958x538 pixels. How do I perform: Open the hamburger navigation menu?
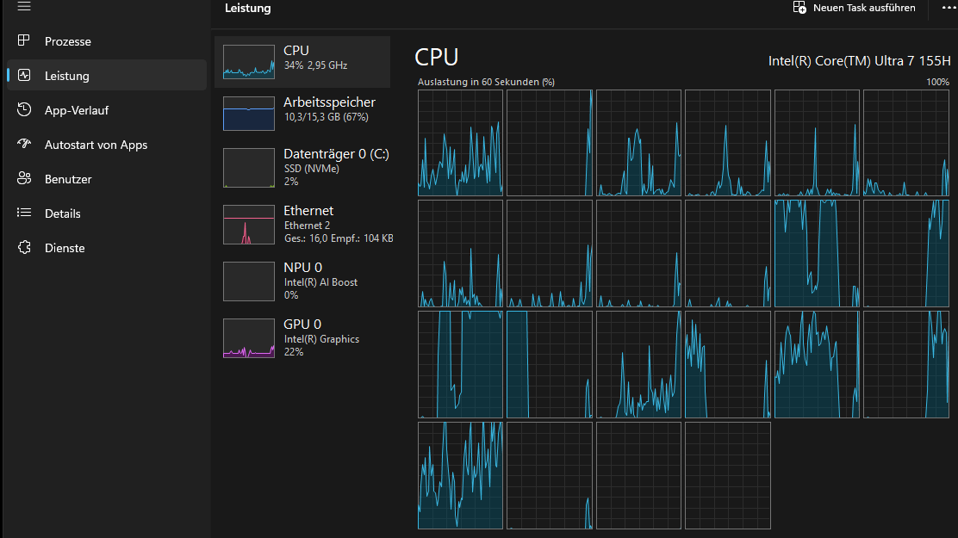(24, 6)
